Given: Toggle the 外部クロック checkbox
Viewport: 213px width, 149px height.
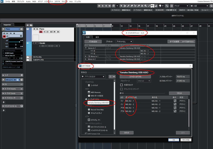Looking at the screenshot, I should coord(122,85).
